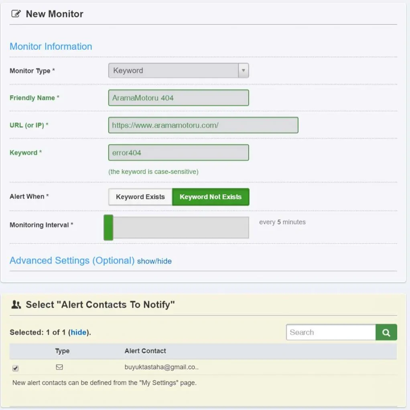Select the Keyword Not Exists alert option
410x410 pixels.
(211, 197)
